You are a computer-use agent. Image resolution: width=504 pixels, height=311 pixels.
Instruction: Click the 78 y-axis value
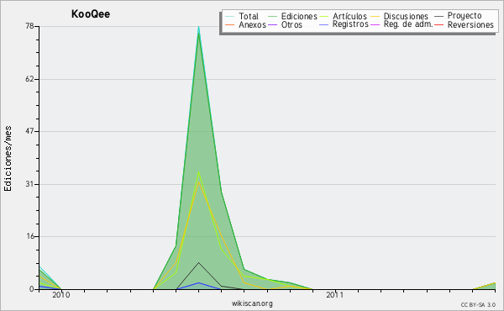point(30,26)
